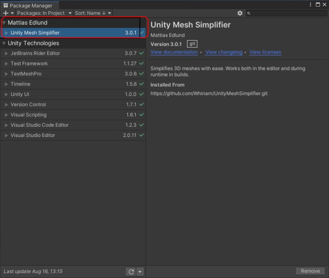
Task: Click the git badge next to Version 3.0.1
Action: (x=192, y=44)
